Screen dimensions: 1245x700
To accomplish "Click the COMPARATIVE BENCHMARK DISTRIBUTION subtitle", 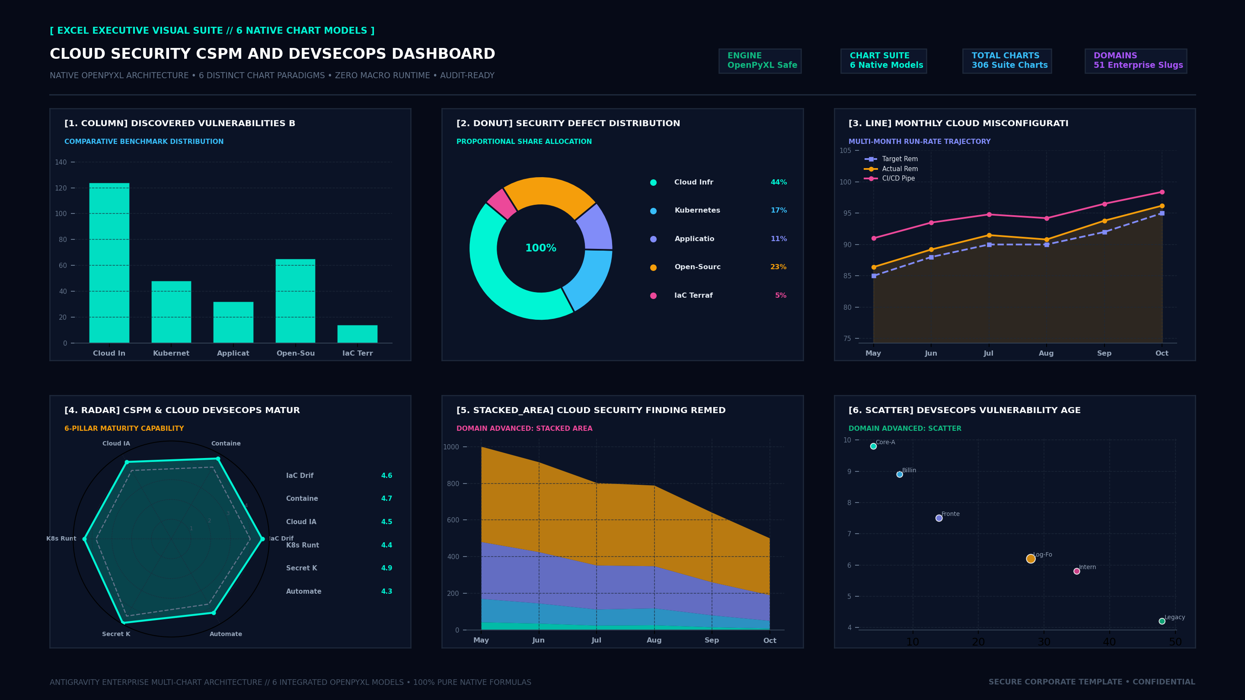I will pos(144,142).
